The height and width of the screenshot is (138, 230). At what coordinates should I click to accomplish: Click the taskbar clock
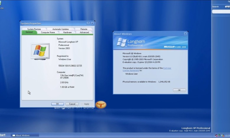click(x=228, y=136)
